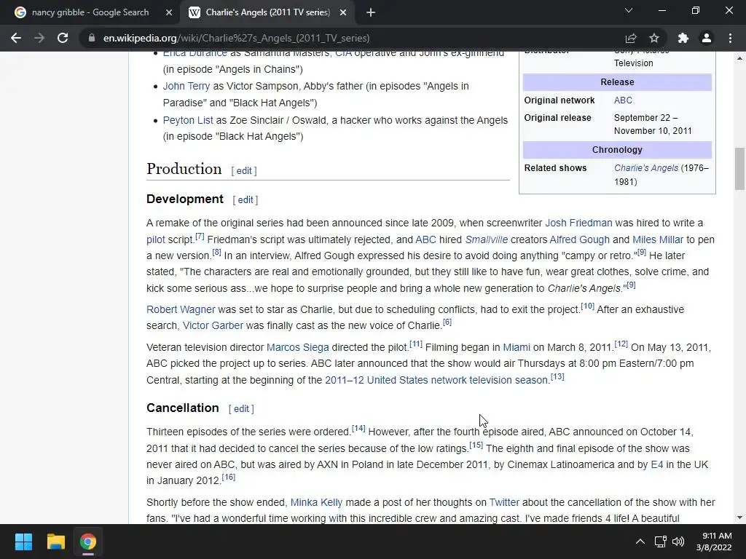
Task: Jump to citation [6]
Action: tap(447, 322)
